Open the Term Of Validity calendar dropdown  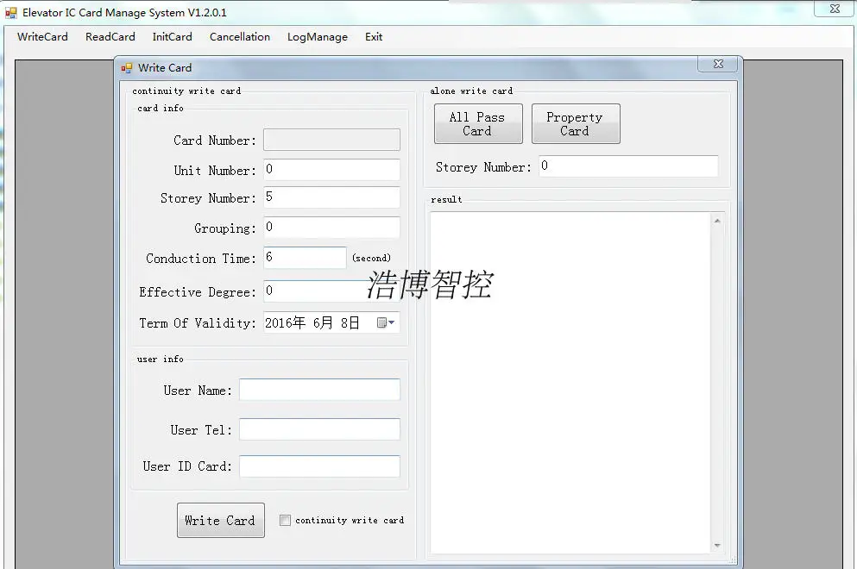386,322
